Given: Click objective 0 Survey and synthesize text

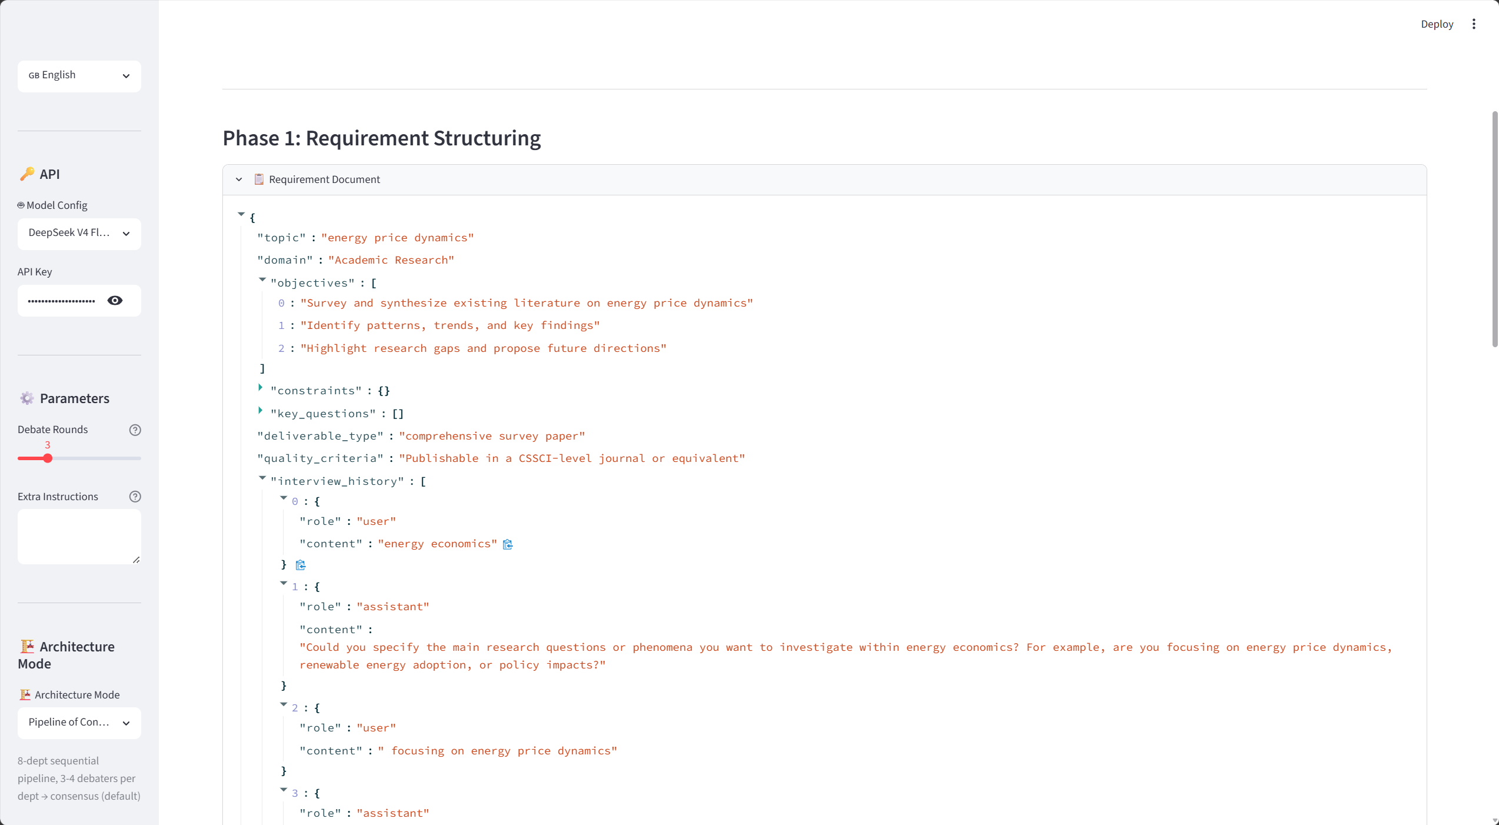Looking at the screenshot, I should click(527, 304).
